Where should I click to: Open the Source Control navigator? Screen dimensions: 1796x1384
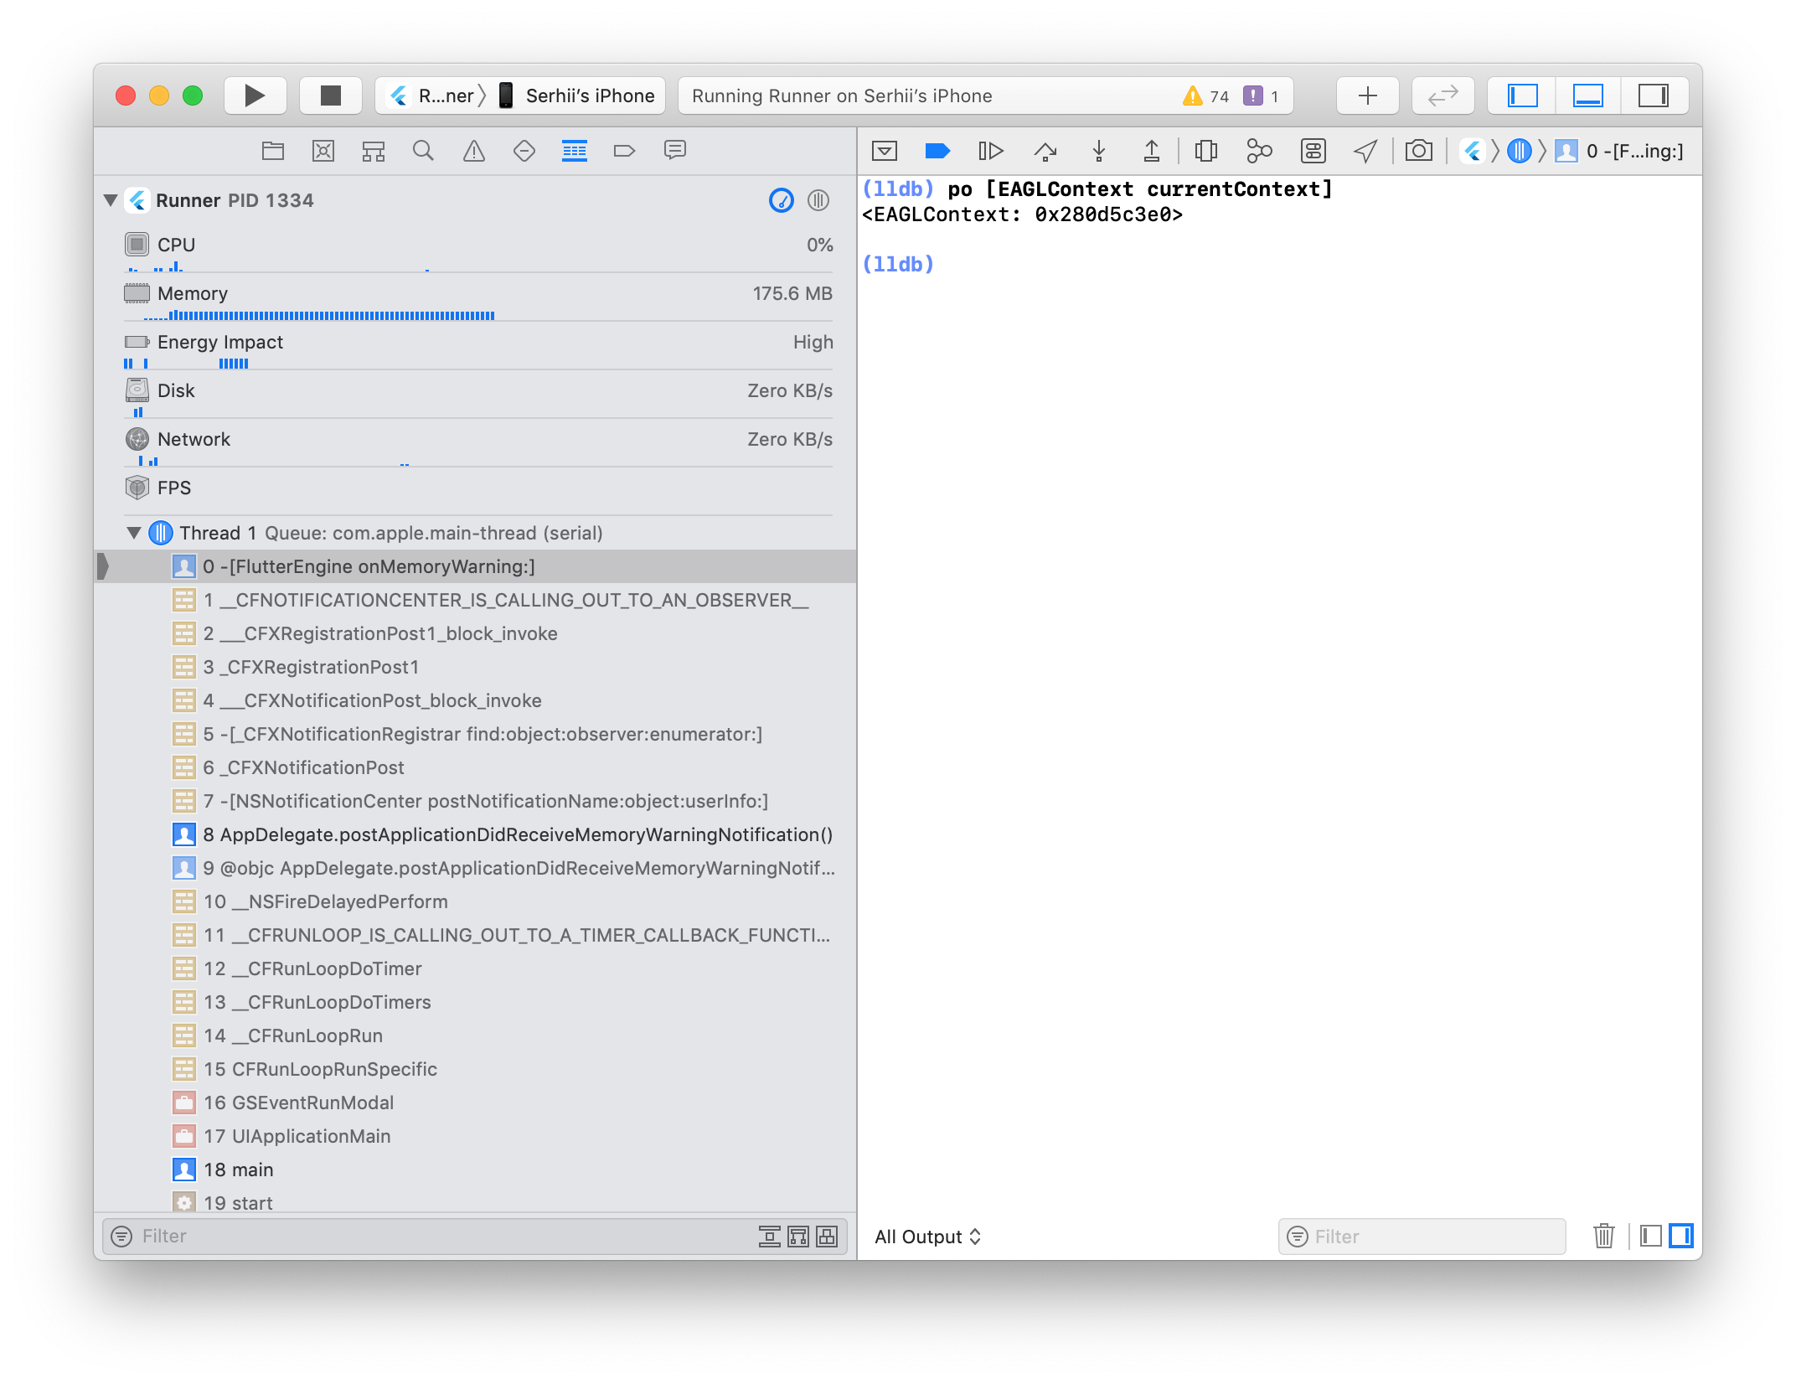(323, 151)
